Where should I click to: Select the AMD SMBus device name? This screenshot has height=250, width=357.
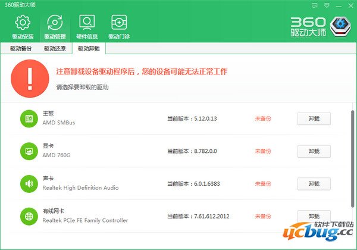tap(59, 123)
